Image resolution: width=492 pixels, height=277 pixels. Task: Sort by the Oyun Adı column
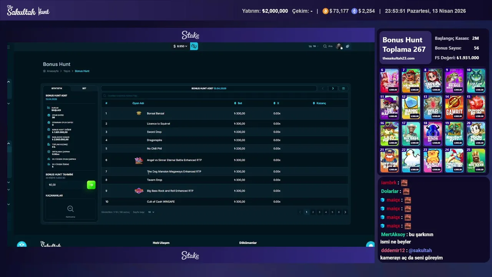click(x=138, y=103)
